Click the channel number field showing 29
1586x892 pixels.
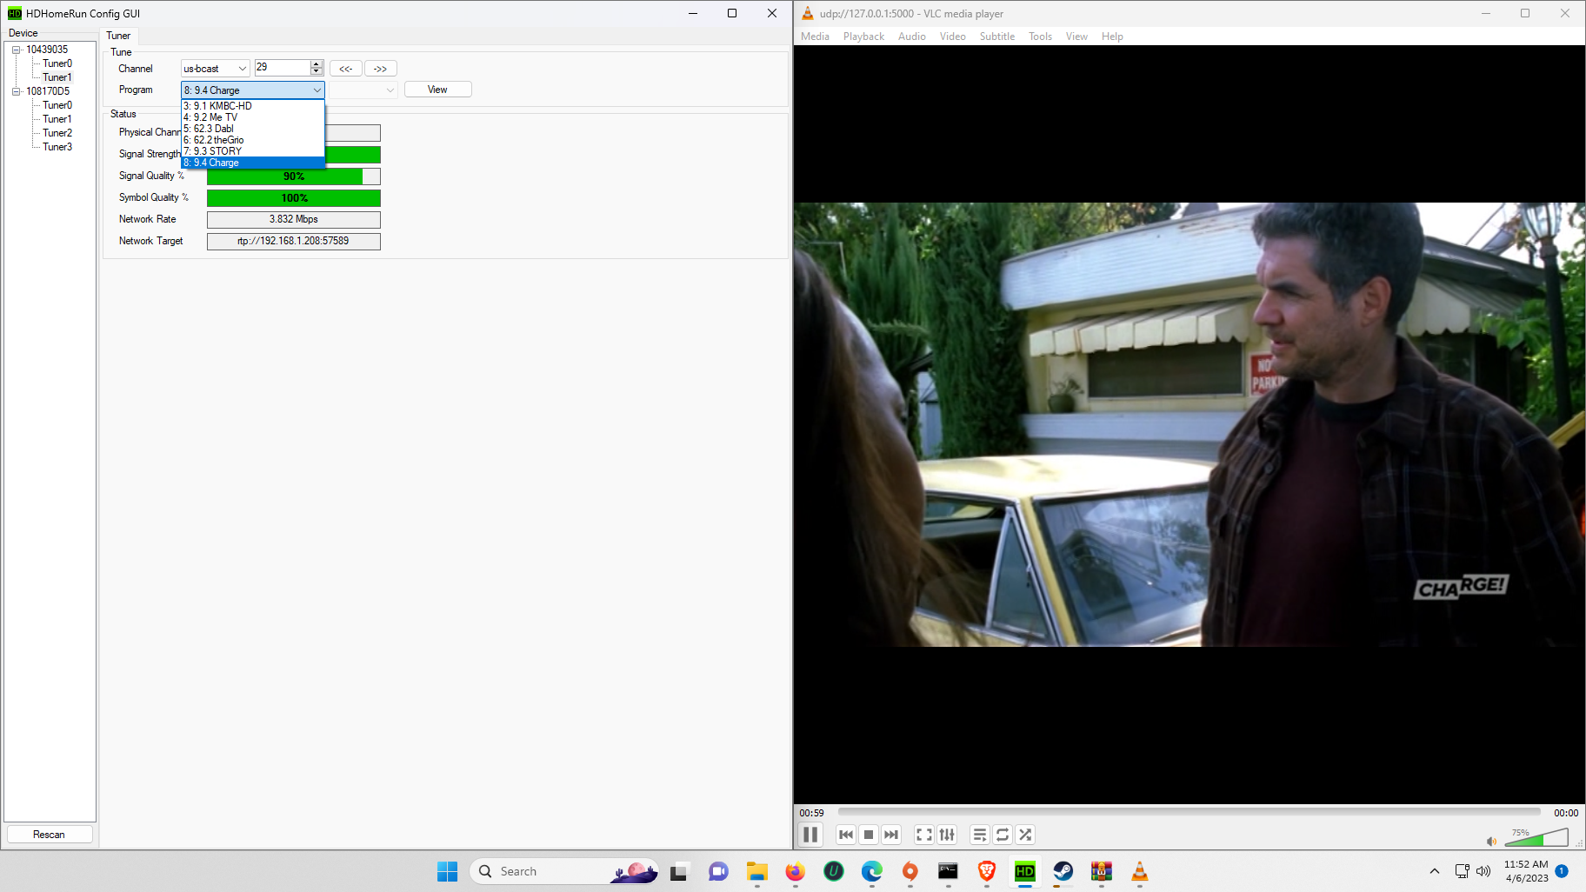(282, 68)
